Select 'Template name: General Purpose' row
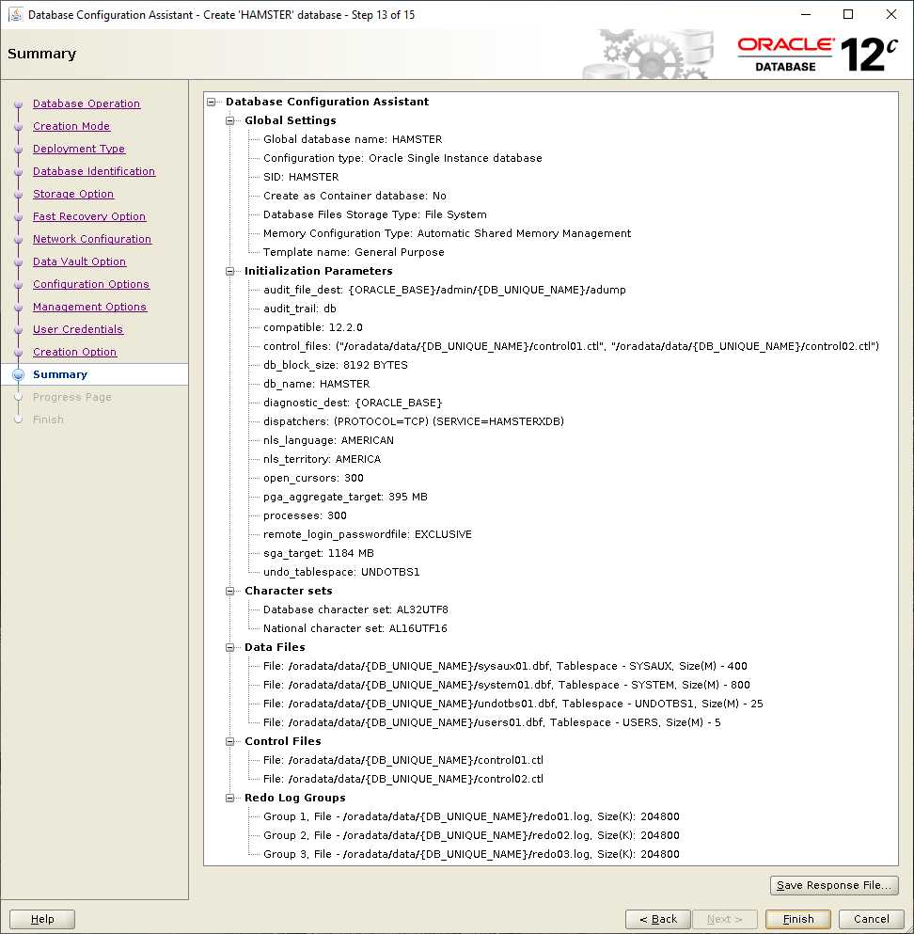This screenshot has height=934, width=914. 354,253
